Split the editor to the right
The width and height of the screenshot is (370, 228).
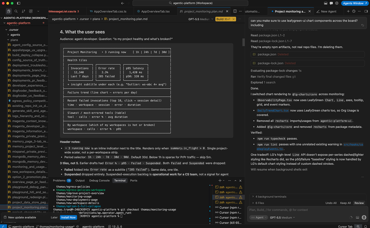(x=235, y=11)
